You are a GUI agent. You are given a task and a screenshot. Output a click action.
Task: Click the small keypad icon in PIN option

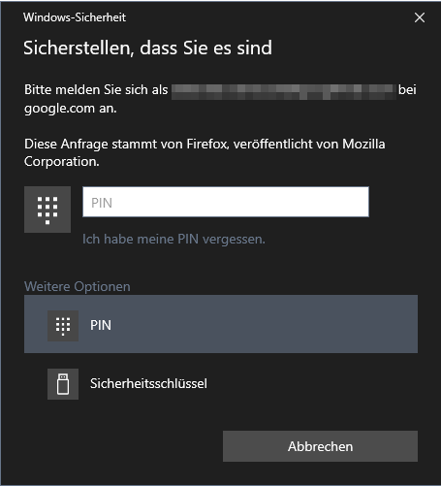(x=63, y=326)
